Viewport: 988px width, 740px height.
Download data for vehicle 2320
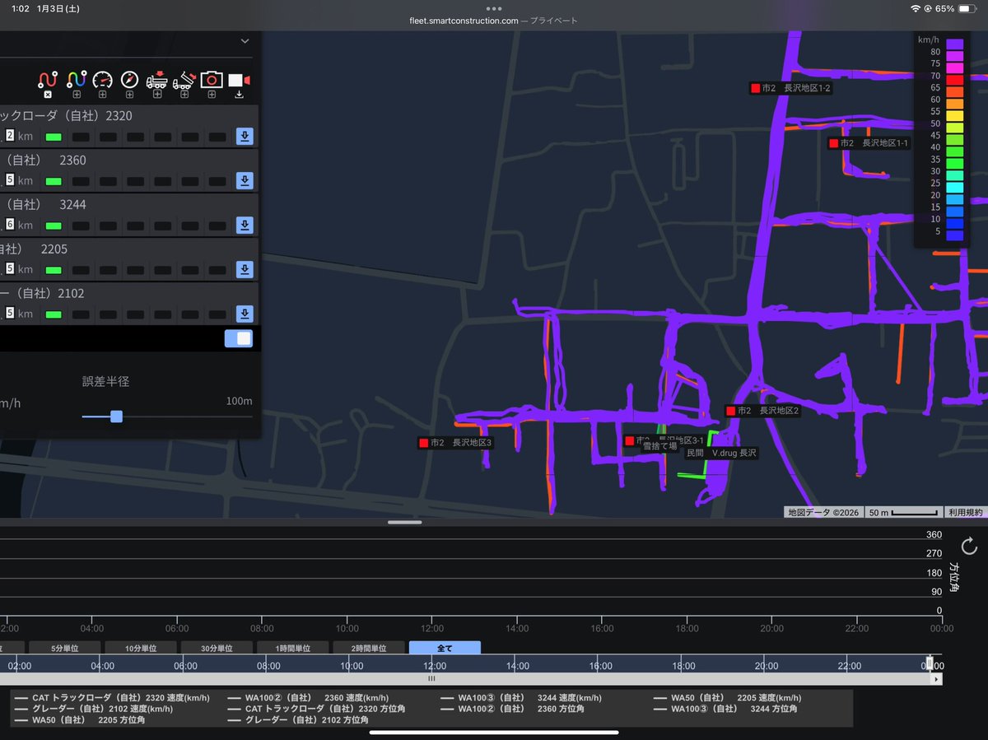(245, 136)
